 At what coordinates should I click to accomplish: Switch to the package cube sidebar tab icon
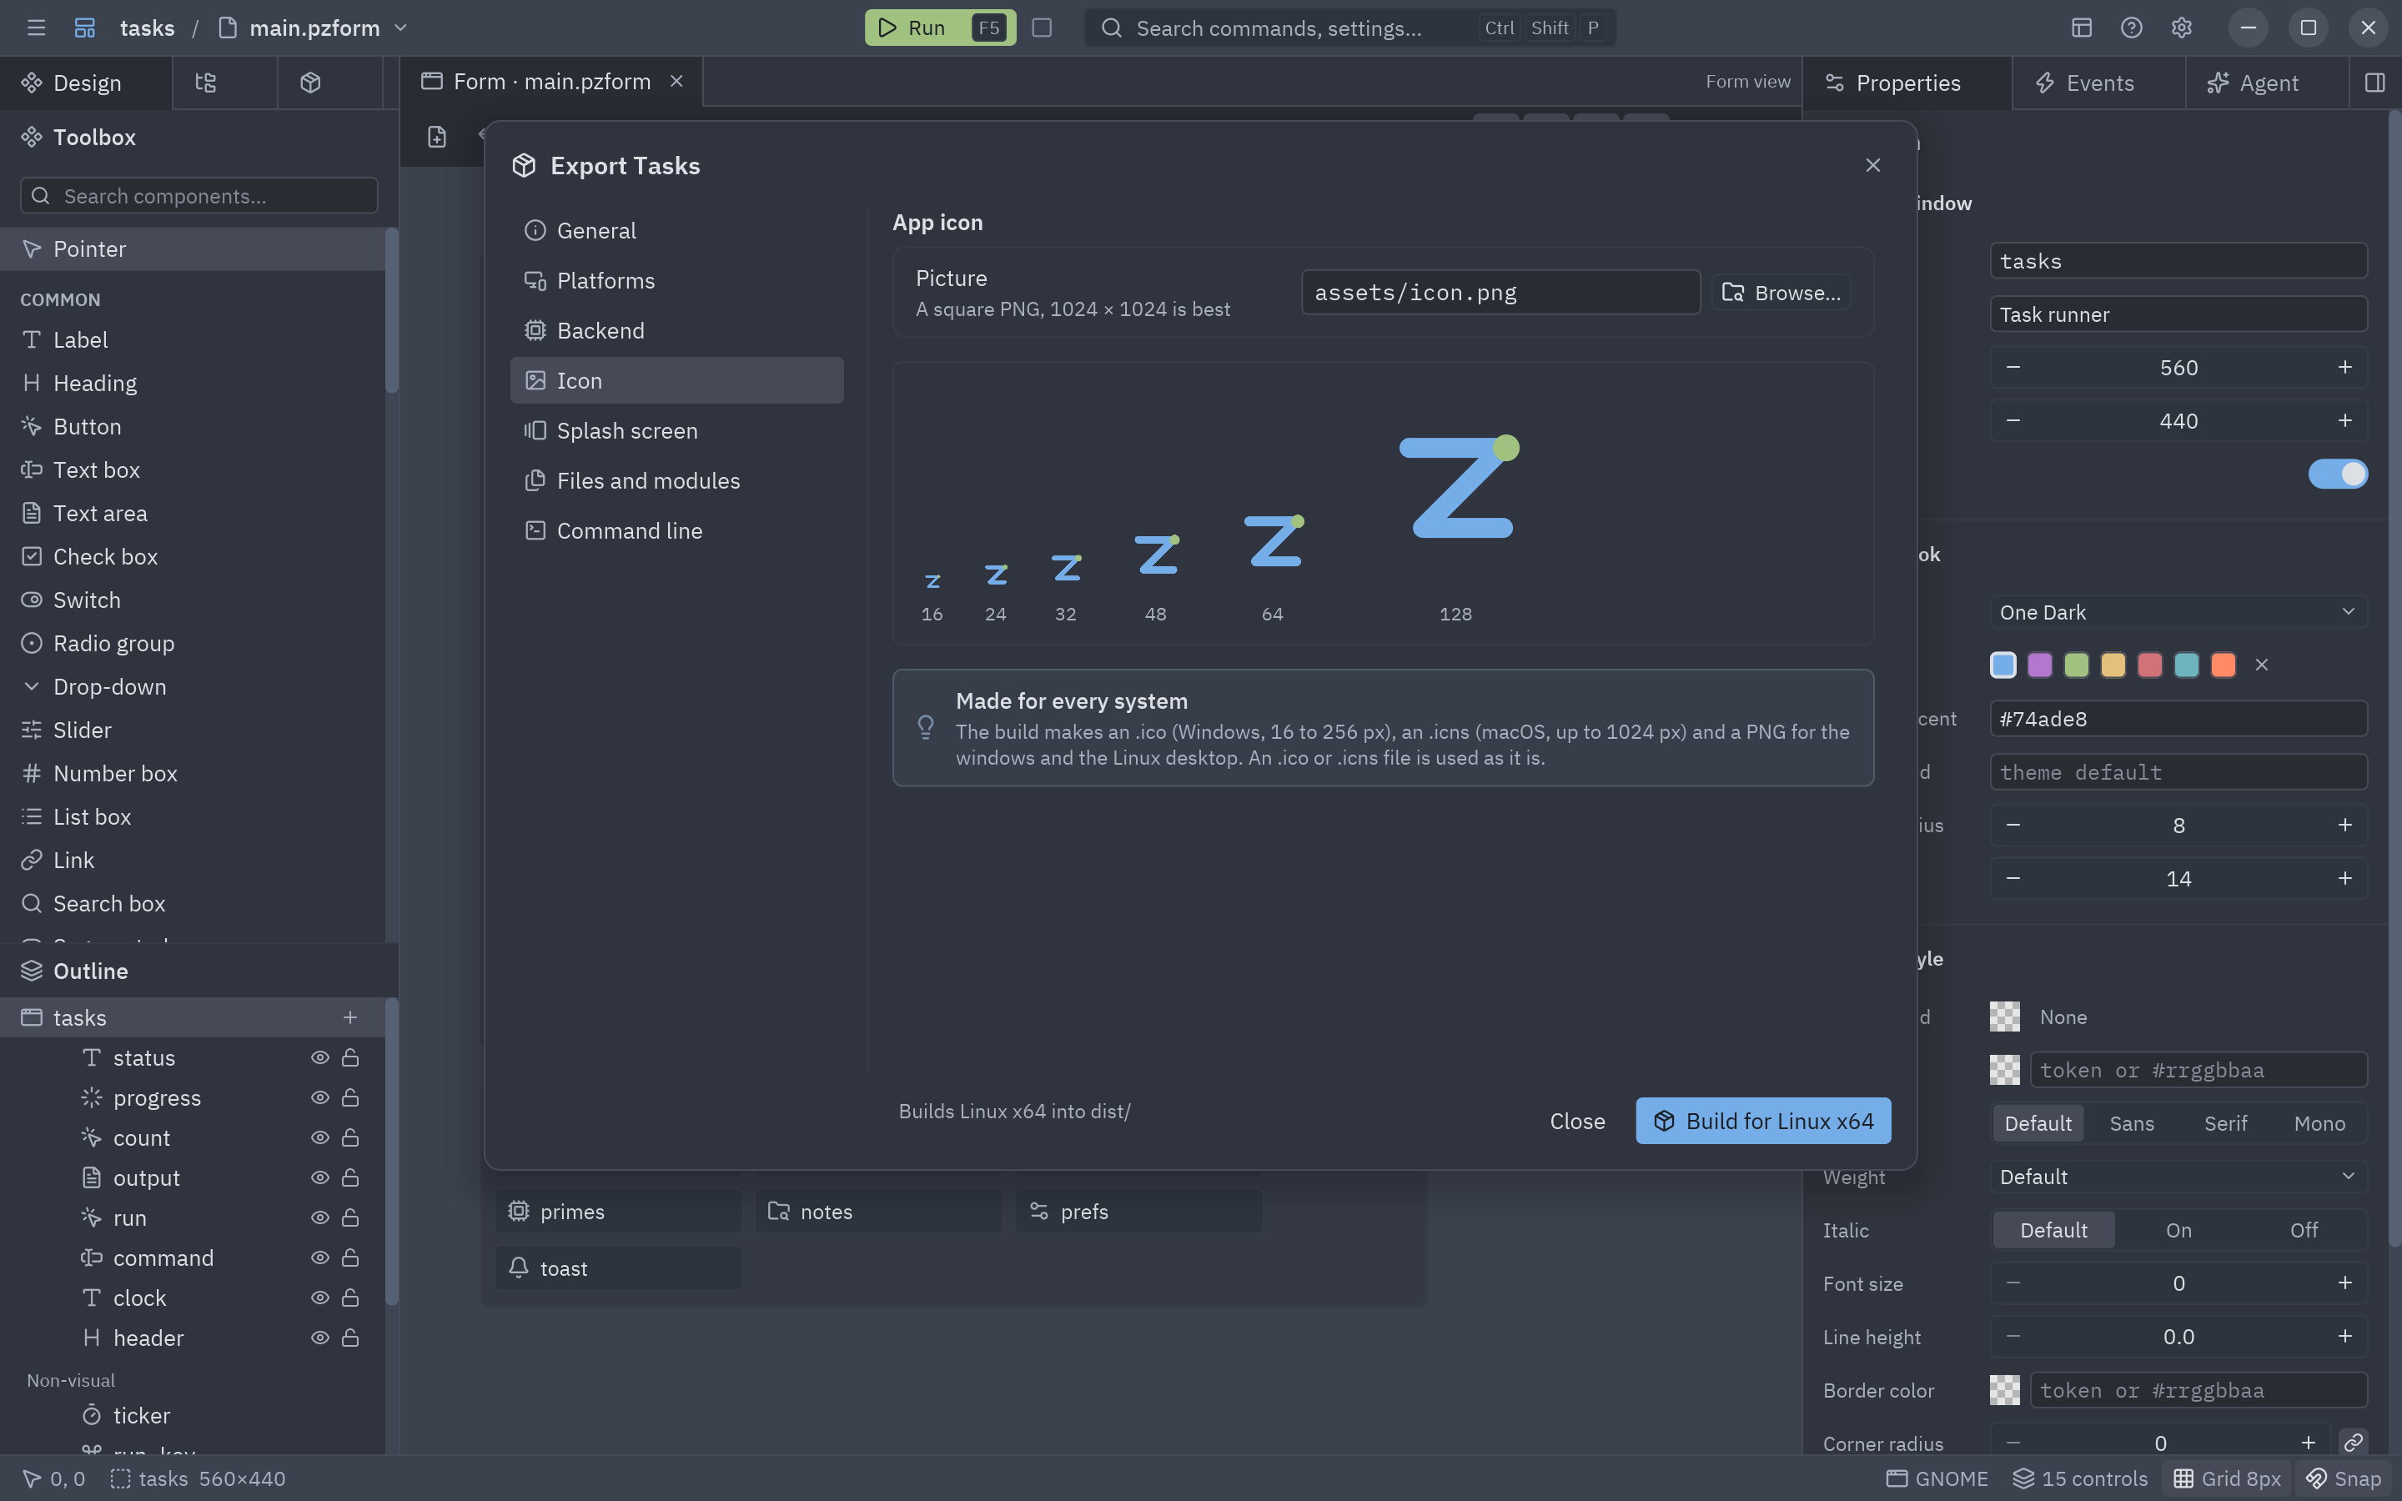310,83
